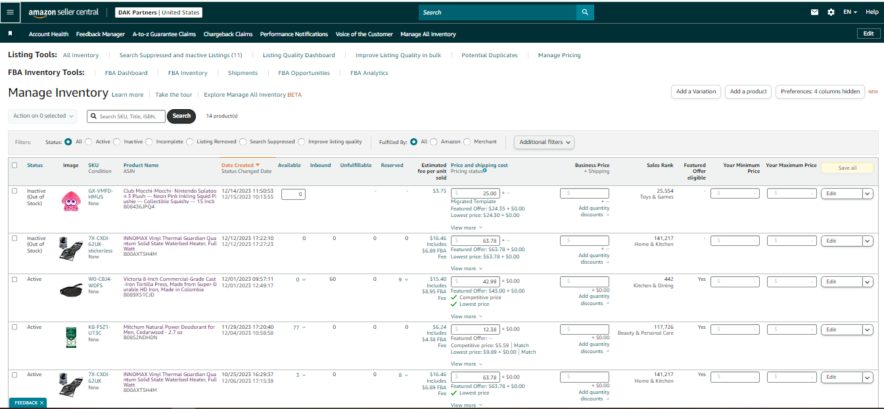Go to FBA Dashboard tool
This screenshot has height=409, width=884.
click(126, 73)
